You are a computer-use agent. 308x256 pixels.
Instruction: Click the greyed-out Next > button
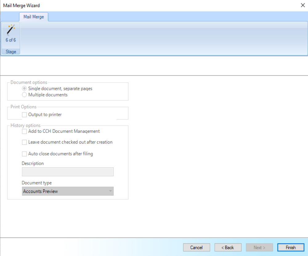(259, 247)
